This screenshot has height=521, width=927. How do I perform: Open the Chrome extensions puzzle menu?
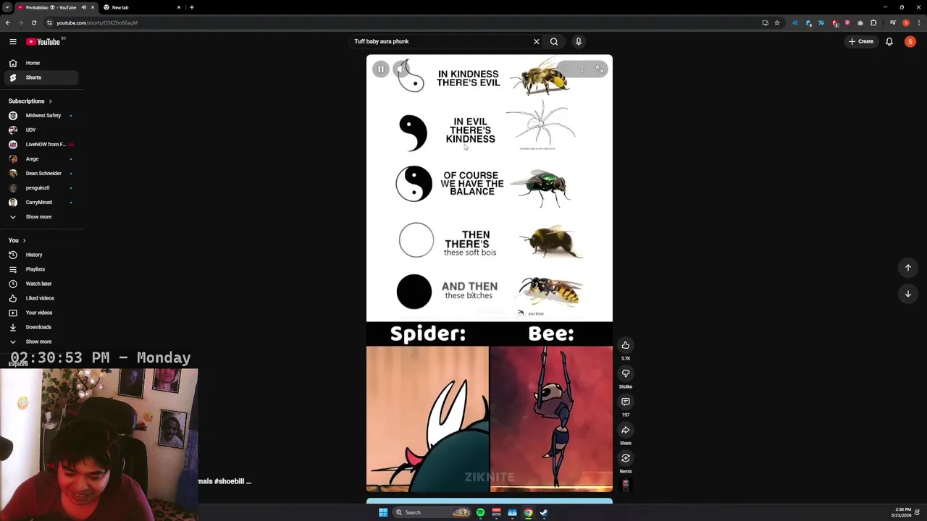873,22
